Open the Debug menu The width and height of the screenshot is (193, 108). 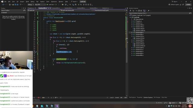(33, 1)
